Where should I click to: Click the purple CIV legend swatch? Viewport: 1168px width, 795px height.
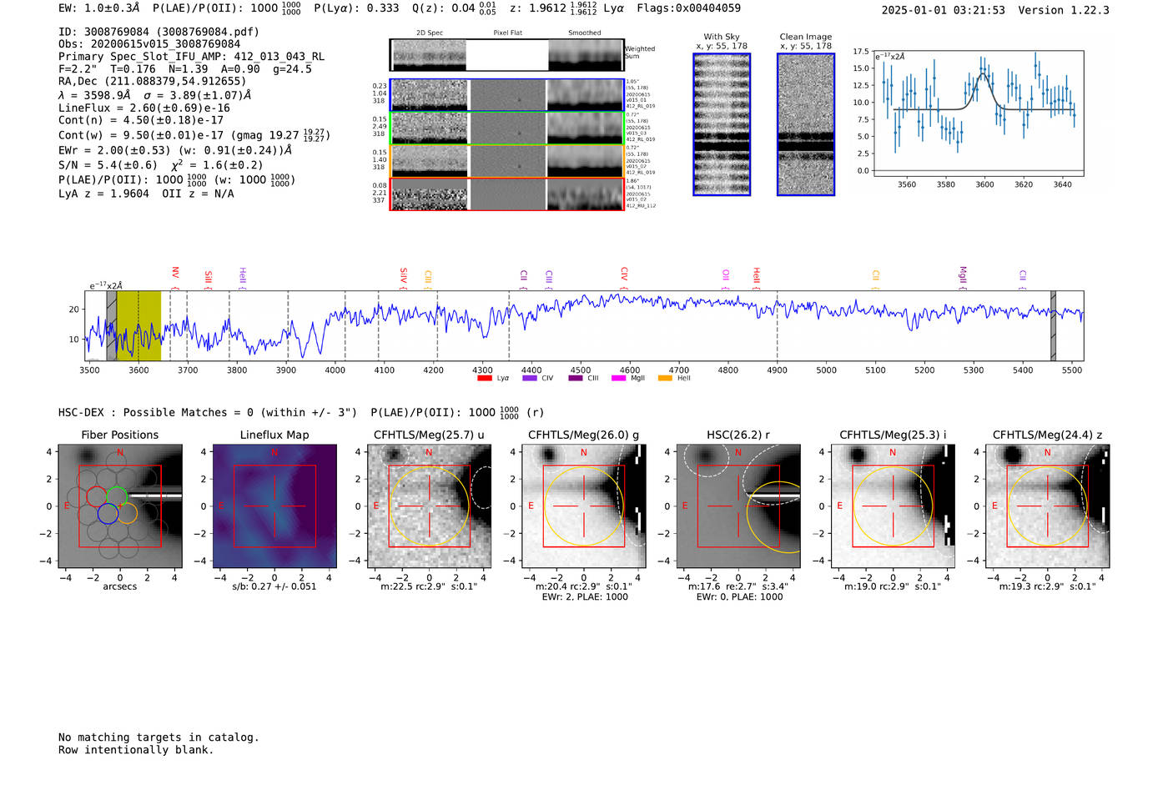point(529,378)
